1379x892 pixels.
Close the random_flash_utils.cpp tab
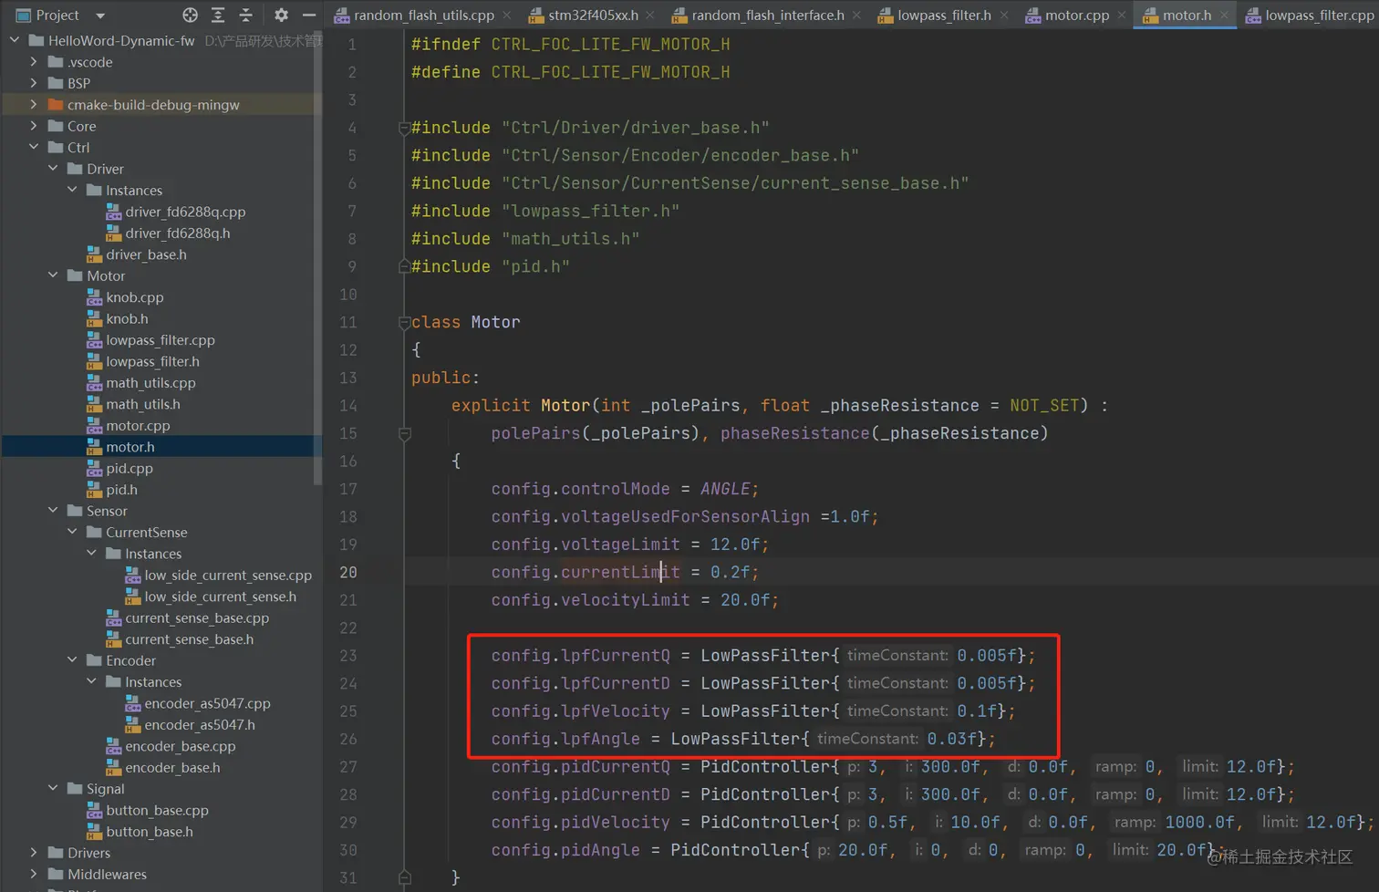click(507, 16)
